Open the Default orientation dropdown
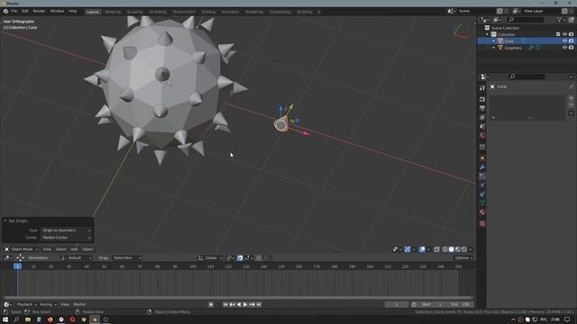Viewport: 577px width, 324px height. [x=76, y=258]
